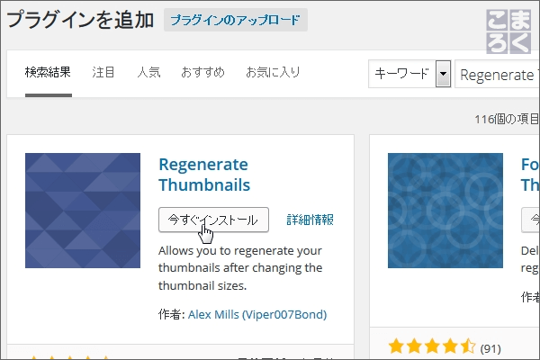
Task: Open author link Alex Mills (Viper007Bond)
Action: point(257,314)
